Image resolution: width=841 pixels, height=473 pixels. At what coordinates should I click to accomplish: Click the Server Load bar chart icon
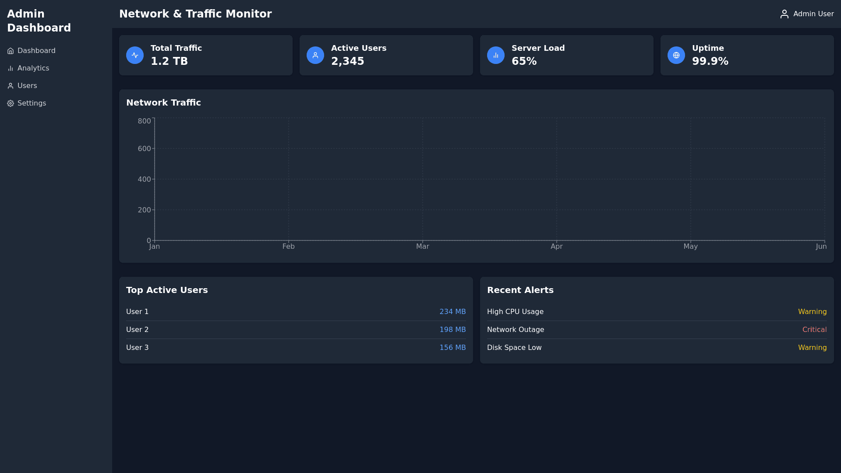click(x=496, y=55)
